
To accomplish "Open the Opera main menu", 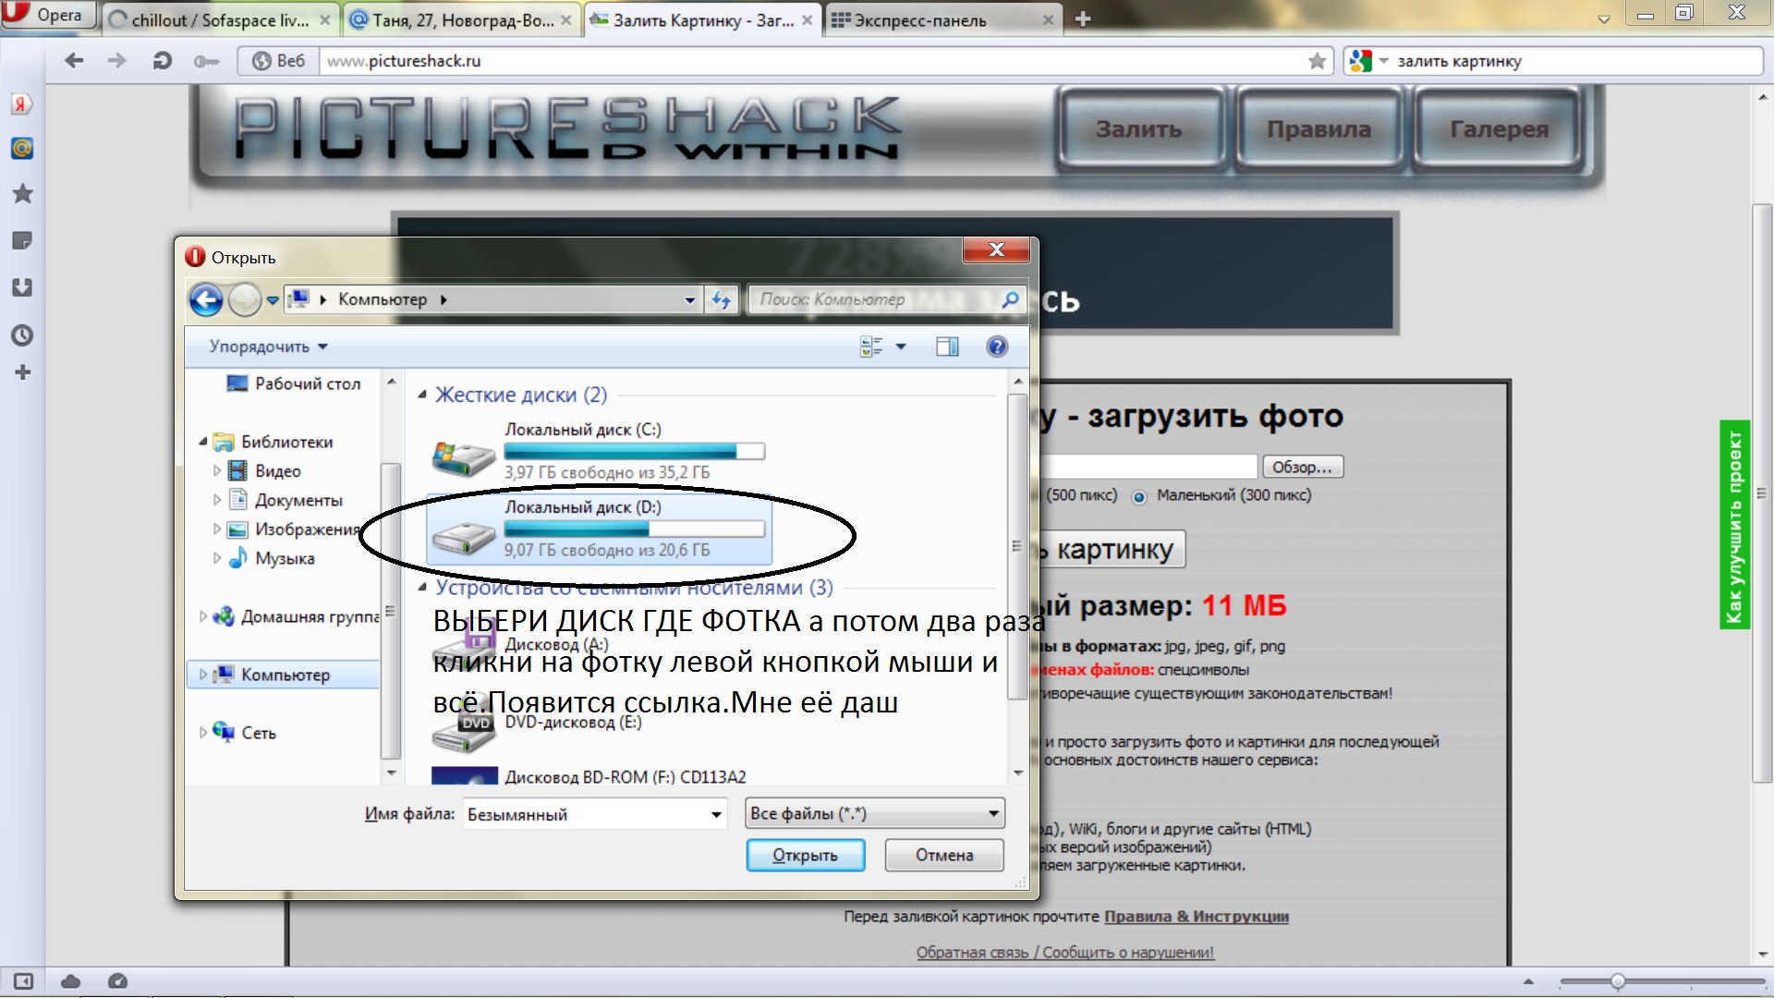I will tap(48, 15).
